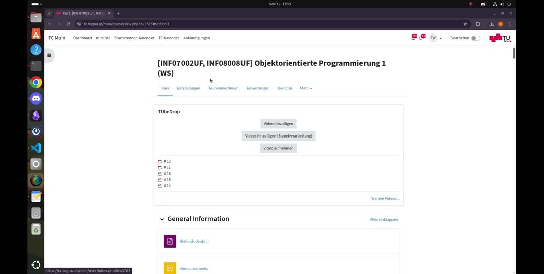Viewport: 544px width, 274px height.
Task: Click the video icon next to # 12
Action: click(160, 161)
